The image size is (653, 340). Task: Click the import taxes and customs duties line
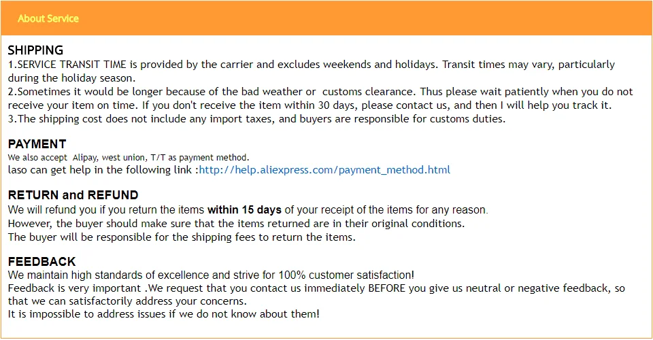coord(256,119)
